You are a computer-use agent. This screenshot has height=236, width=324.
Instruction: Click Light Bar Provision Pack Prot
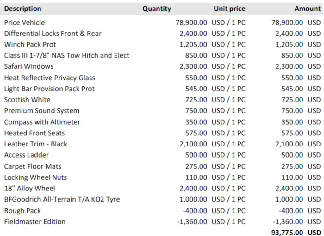pyautogui.click(x=49, y=89)
